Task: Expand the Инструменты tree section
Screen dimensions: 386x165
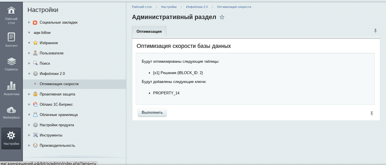Action: point(29,135)
